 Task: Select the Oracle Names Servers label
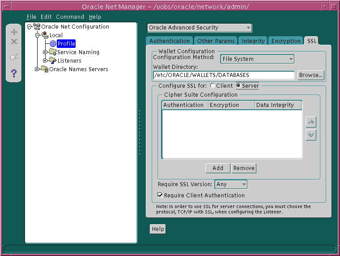click(79, 69)
